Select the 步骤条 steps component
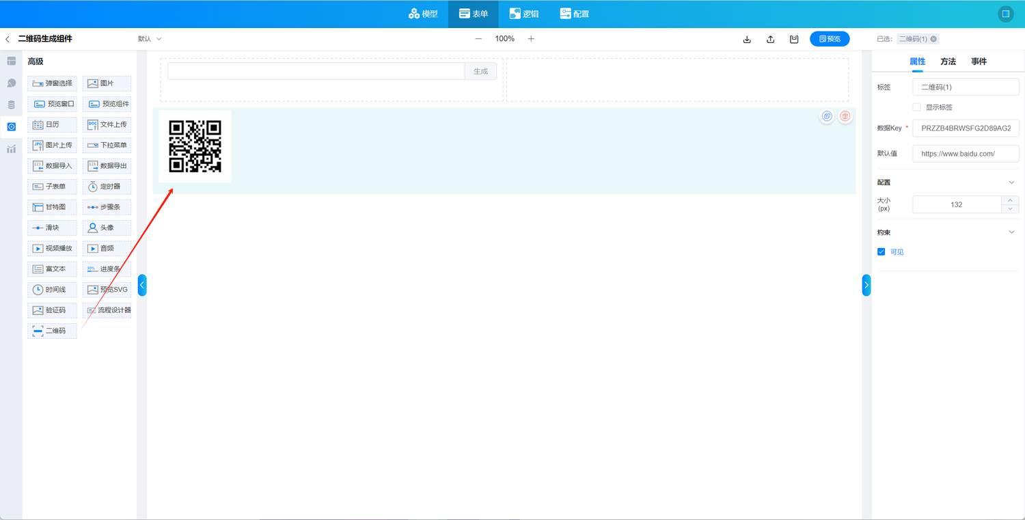This screenshot has width=1025, height=520. coord(107,207)
